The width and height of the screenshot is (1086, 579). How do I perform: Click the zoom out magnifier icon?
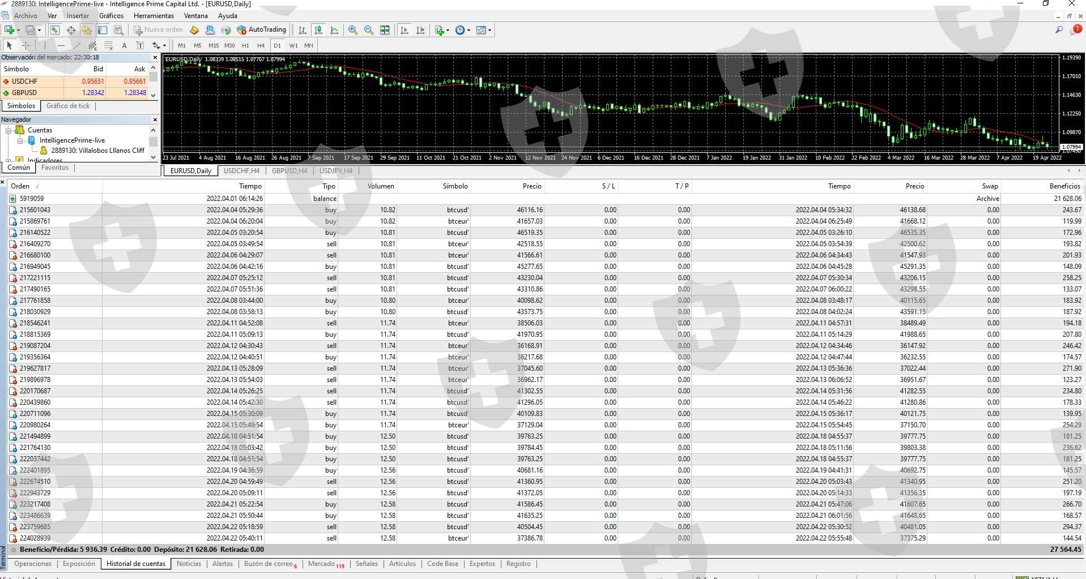pyautogui.click(x=368, y=30)
